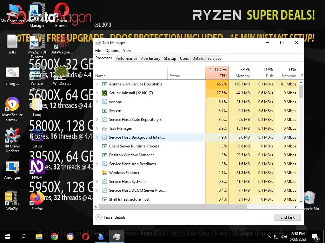Open the Amongus desktop icon
This screenshot has width=325, height=243.
pyautogui.click(x=12, y=170)
